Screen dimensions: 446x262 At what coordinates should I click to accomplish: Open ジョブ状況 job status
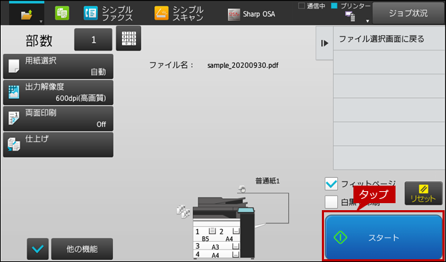coord(408,13)
